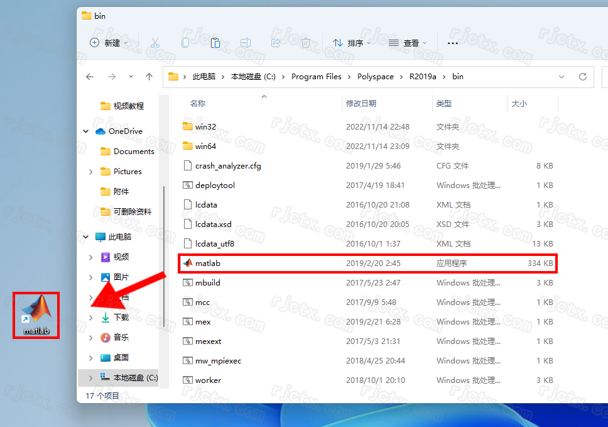Select the matlab application file
608x427 pixels.
pos(208,263)
